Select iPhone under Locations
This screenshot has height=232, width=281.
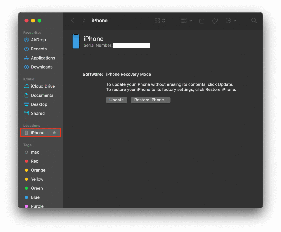[38, 133]
